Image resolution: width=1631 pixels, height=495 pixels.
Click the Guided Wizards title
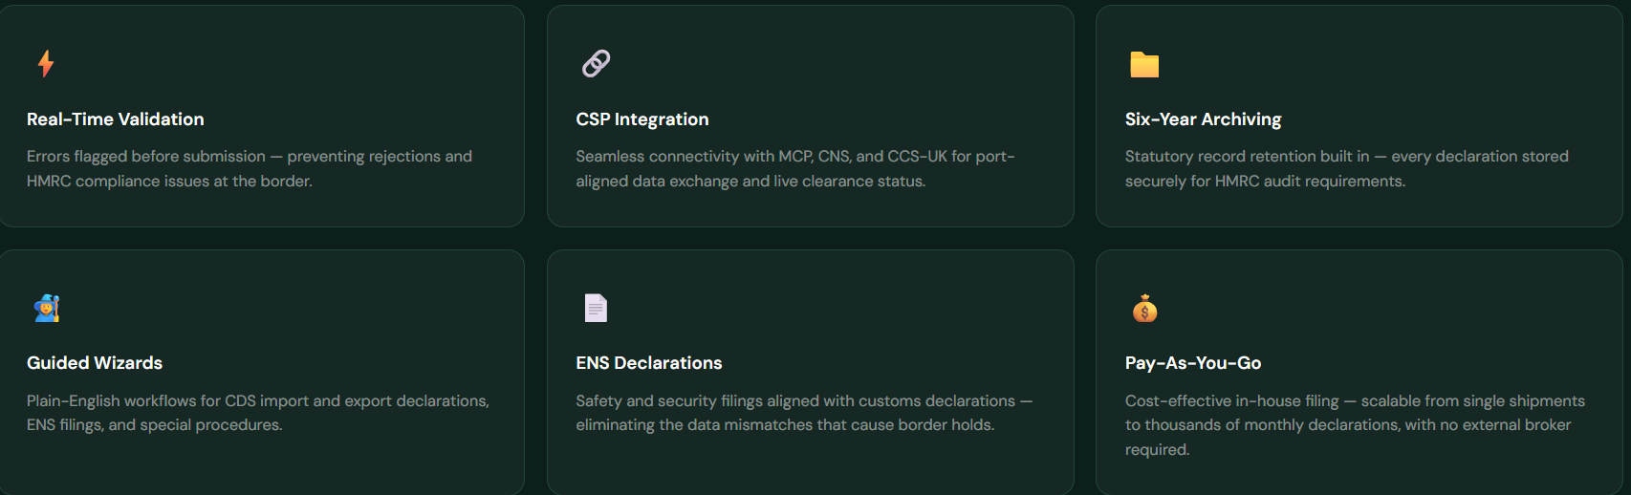point(95,363)
